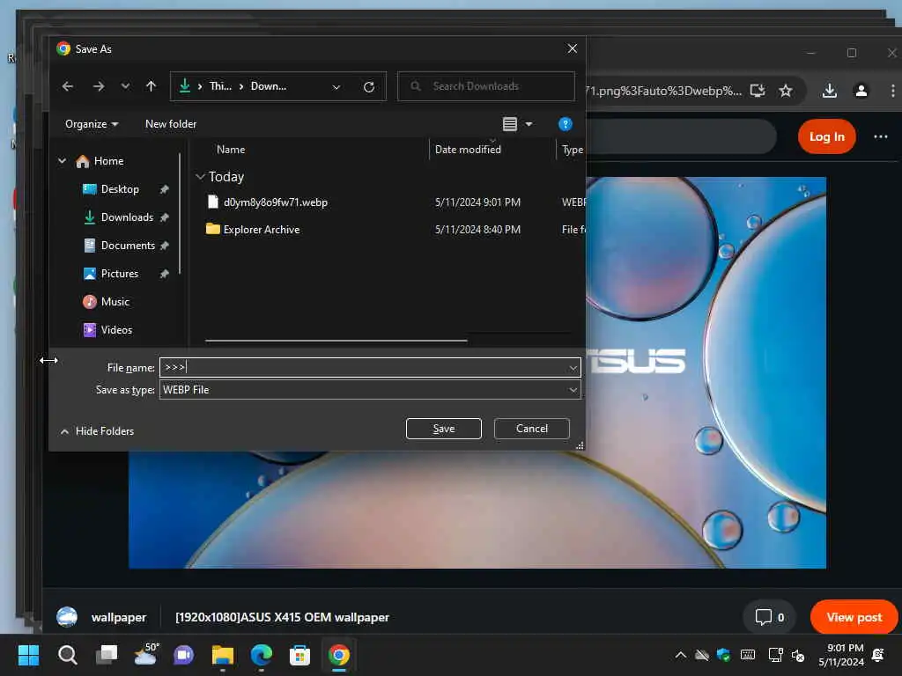Viewport: 902px width, 676px height.
Task: Open taskbar clock showing 9:01 PM
Action: click(x=841, y=655)
